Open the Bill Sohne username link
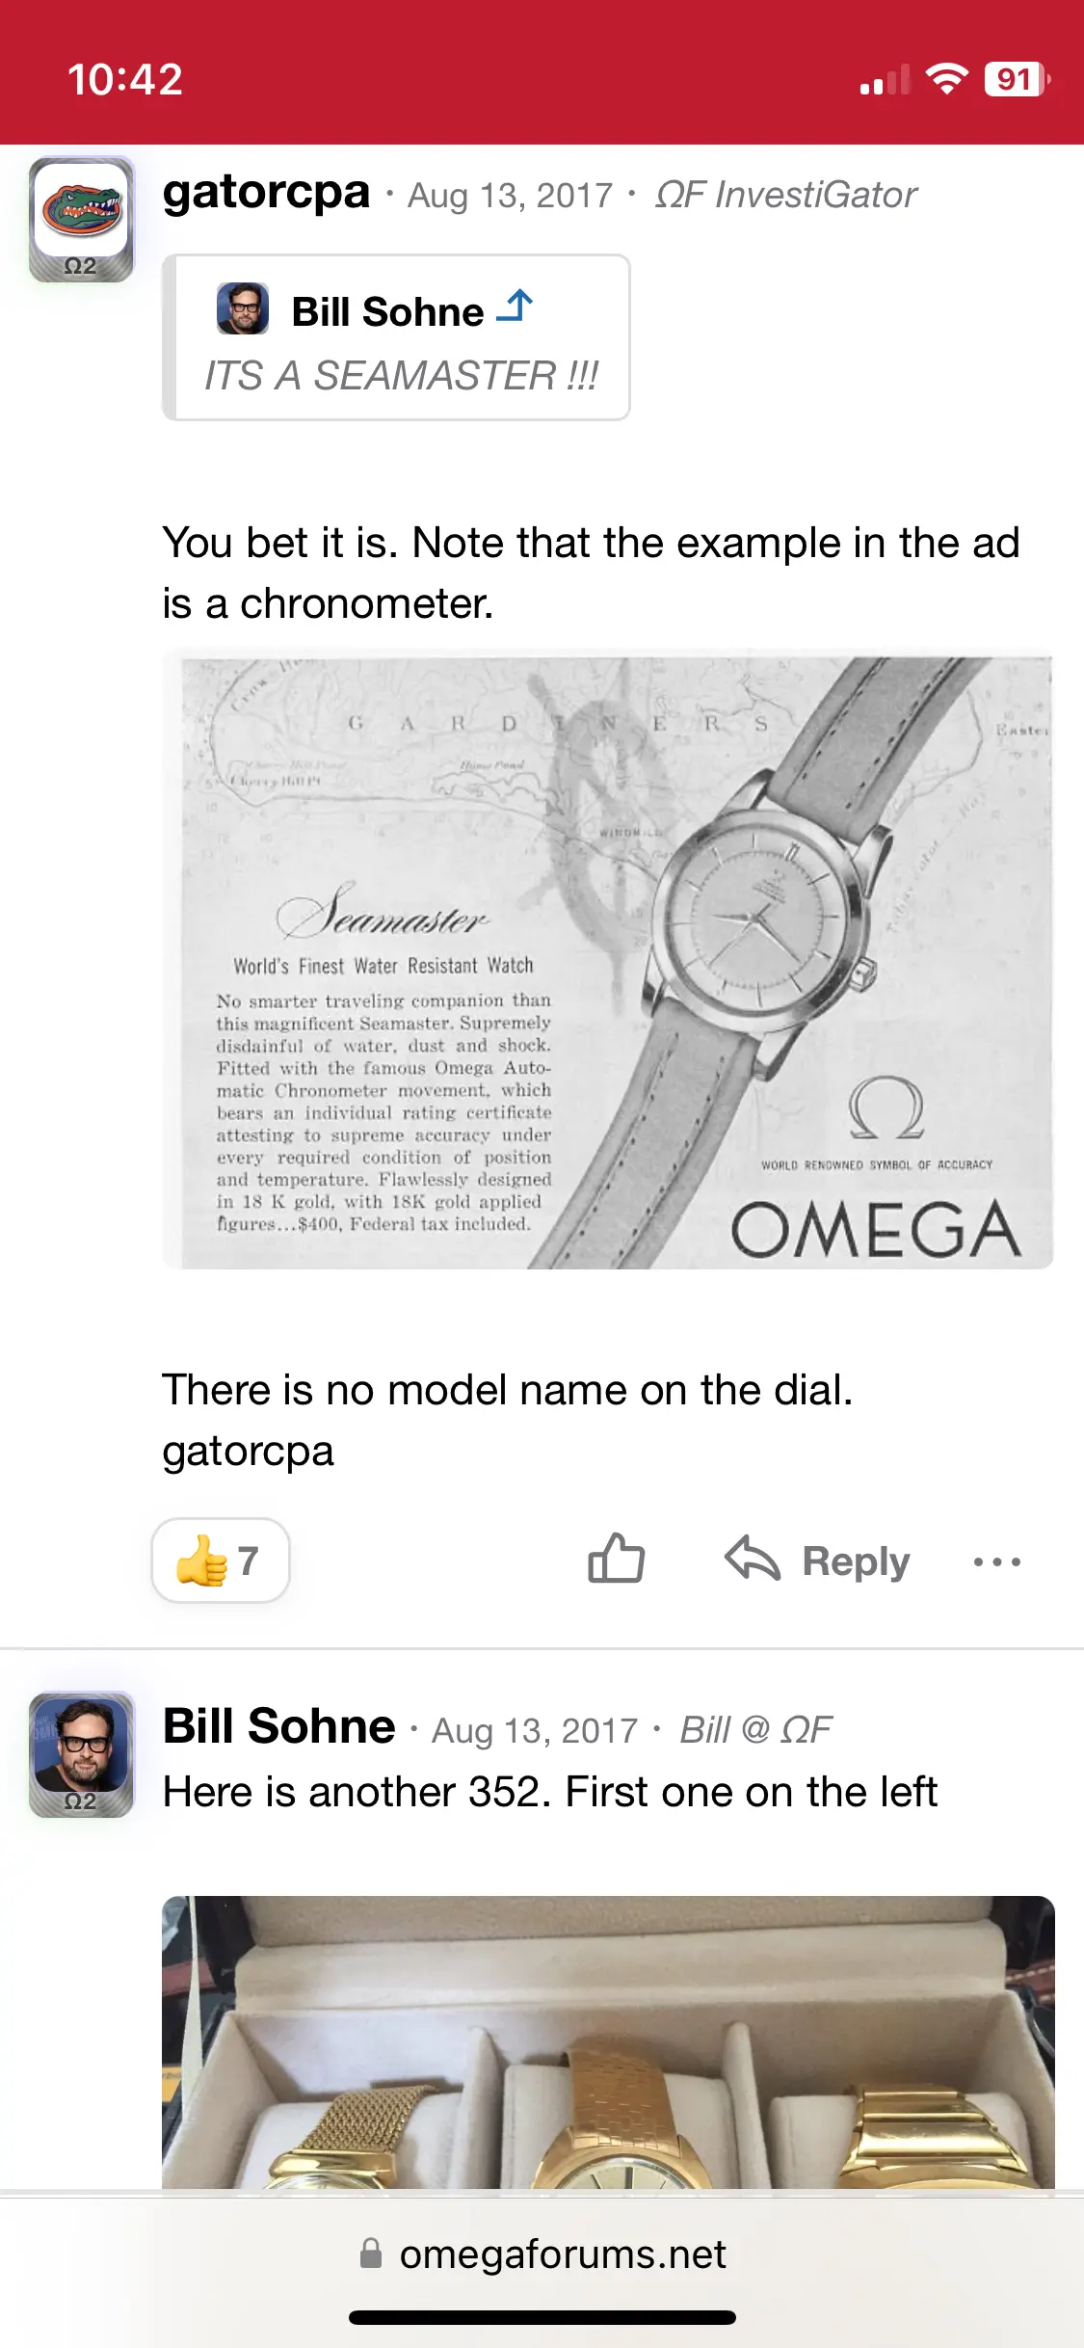 (x=278, y=1725)
